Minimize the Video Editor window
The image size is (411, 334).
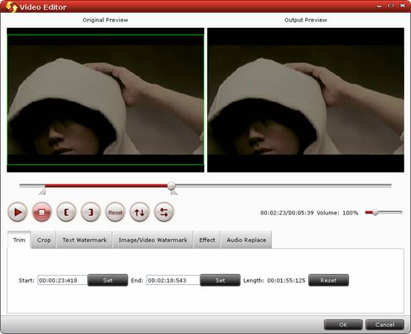point(380,6)
